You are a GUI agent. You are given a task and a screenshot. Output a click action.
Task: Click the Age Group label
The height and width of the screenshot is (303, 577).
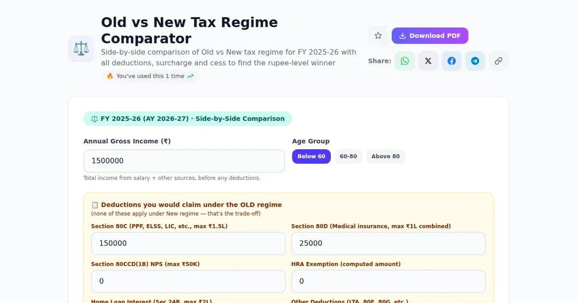tap(311, 141)
